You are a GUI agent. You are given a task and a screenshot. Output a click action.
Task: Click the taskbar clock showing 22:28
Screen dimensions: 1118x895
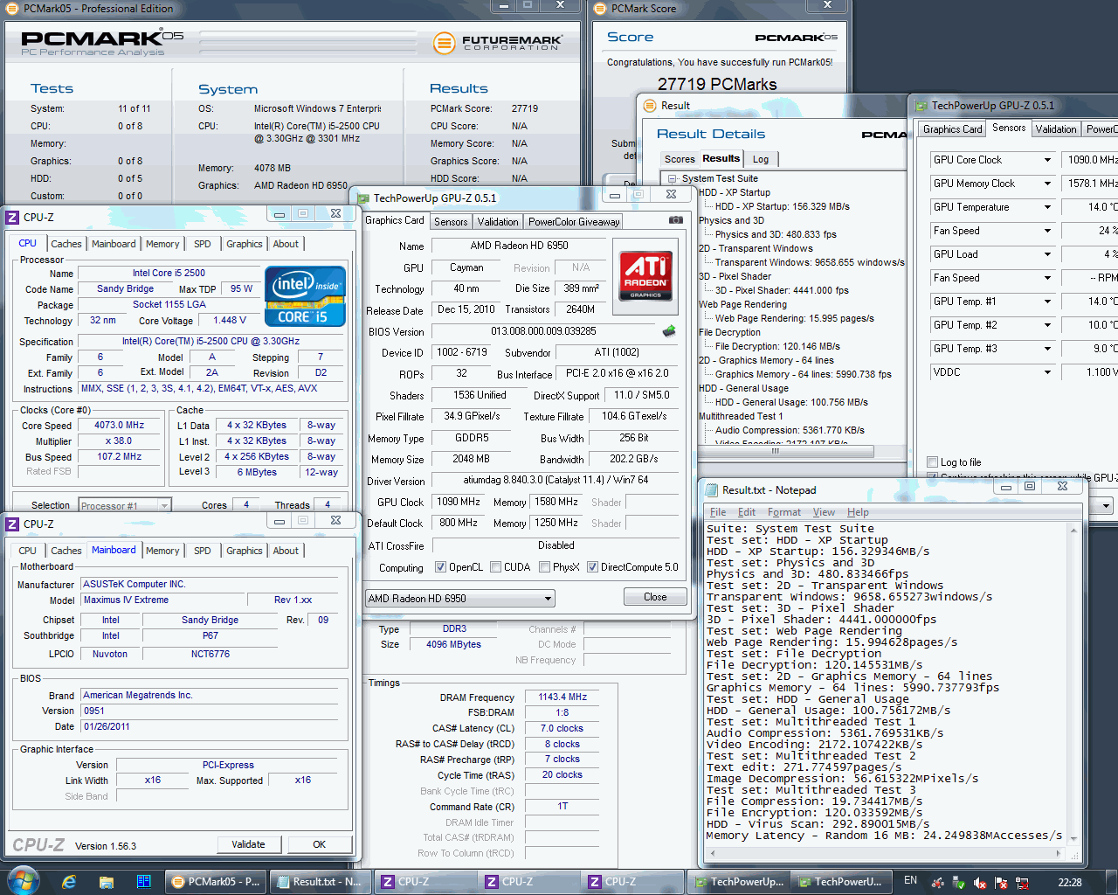click(x=1070, y=883)
